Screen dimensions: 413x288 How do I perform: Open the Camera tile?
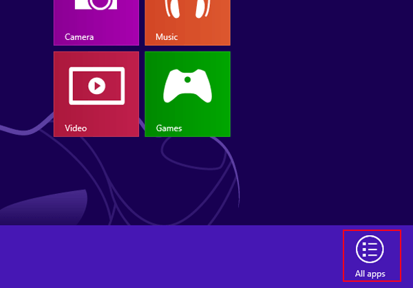click(96, 23)
